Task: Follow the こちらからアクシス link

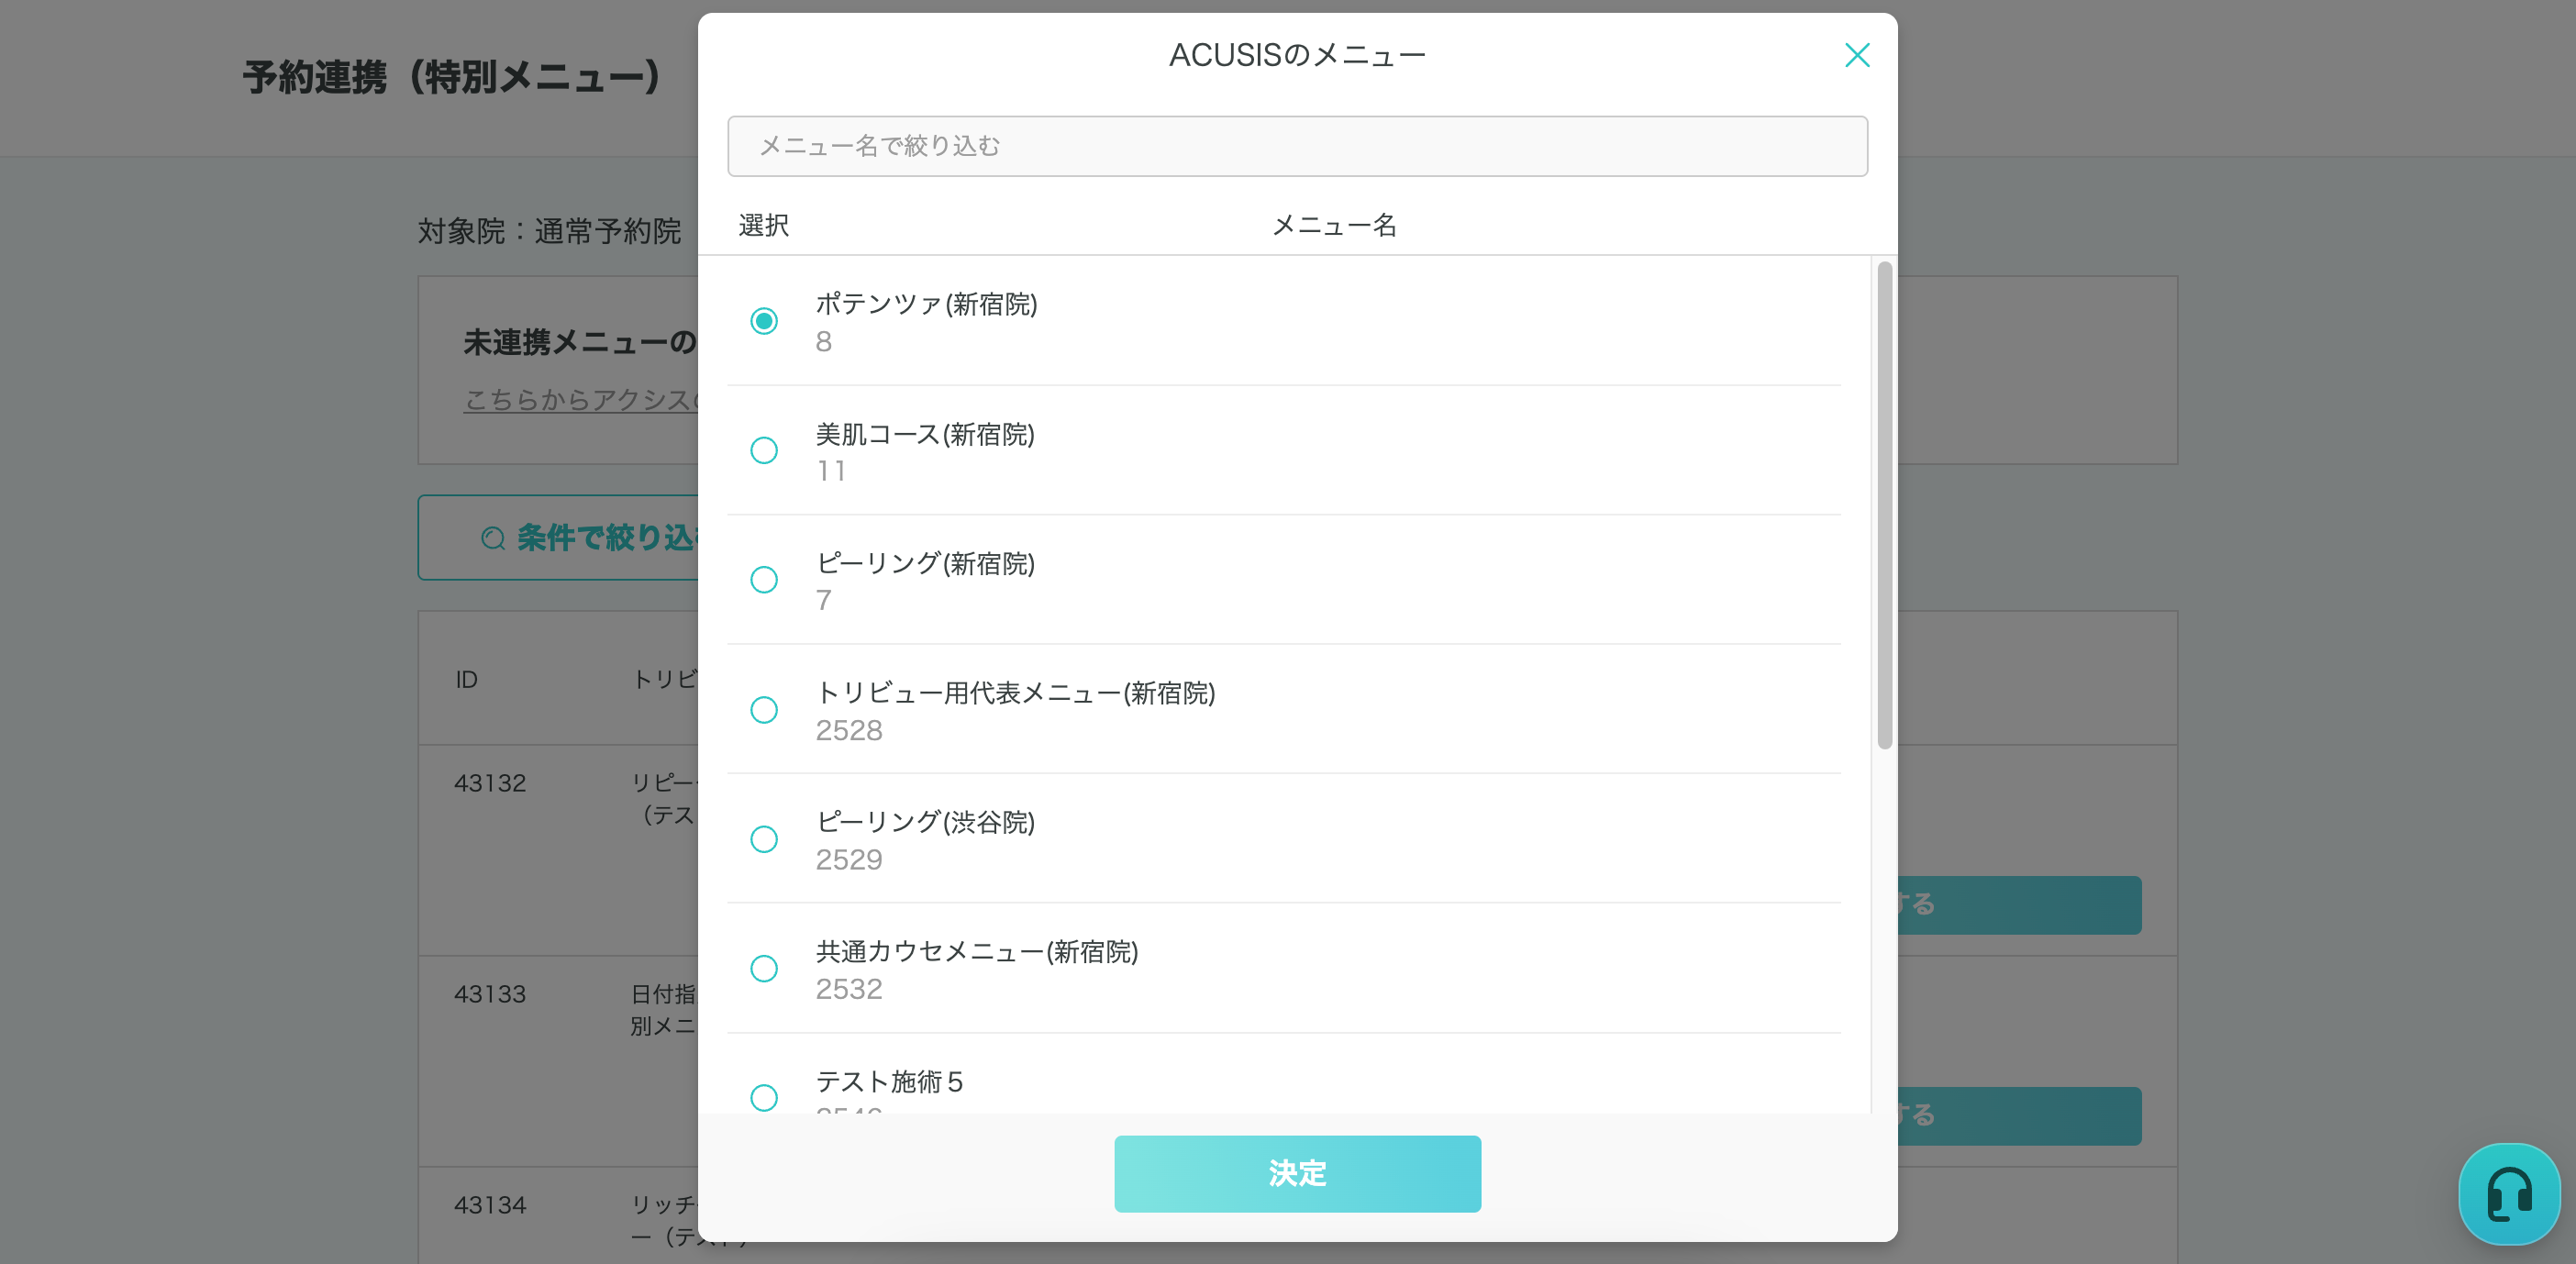Action: (x=580, y=400)
